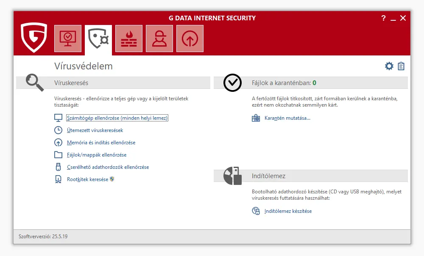Run Cserélhető adathordozók ellenőrzése
The image size is (424, 256).
108,167
